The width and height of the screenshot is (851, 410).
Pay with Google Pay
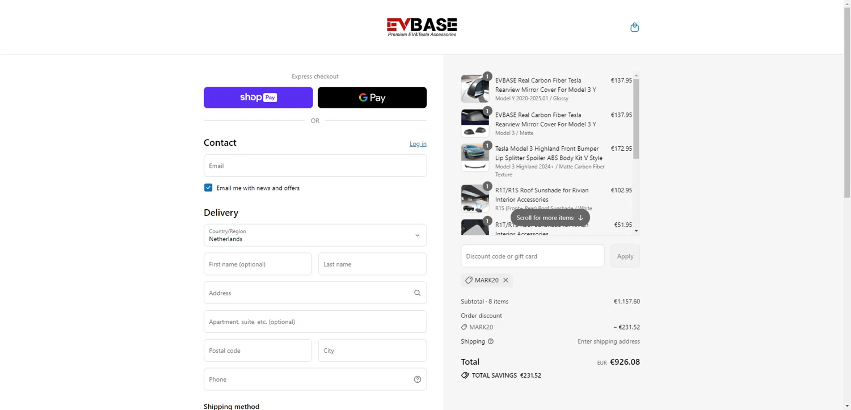pos(372,98)
